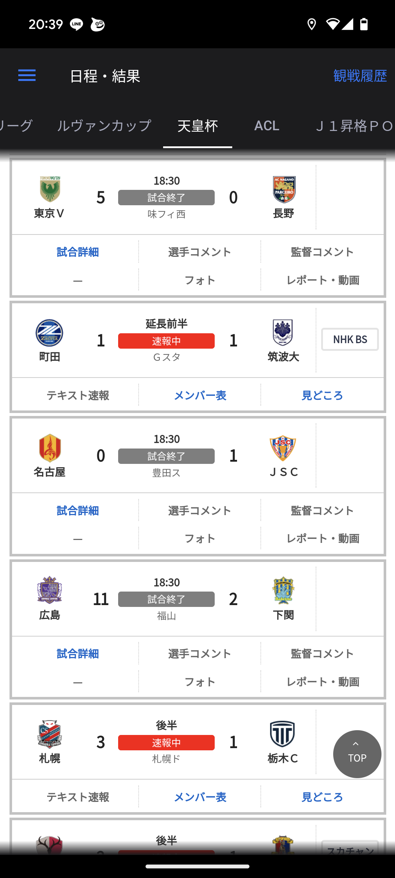Open メンバー表 for Machida vs Tsukuba
The width and height of the screenshot is (395, 878).
(x=200, y=395)
